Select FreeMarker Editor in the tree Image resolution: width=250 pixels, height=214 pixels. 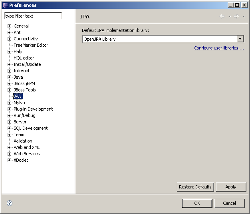pos(31,45)
